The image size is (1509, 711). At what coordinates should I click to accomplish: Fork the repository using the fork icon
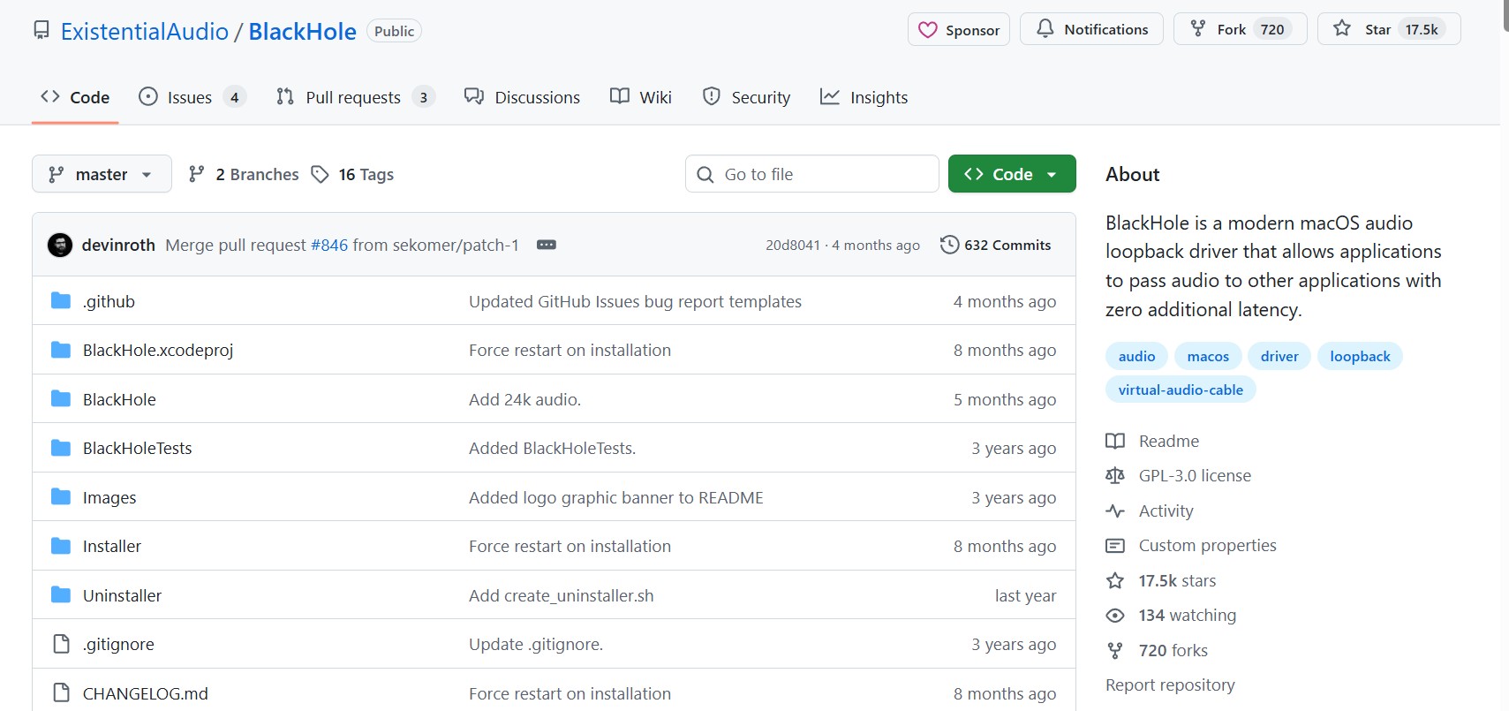coord(1198,29)
